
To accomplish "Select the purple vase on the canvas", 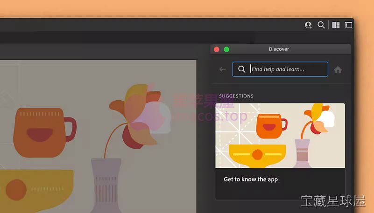I will click(106, 186).
